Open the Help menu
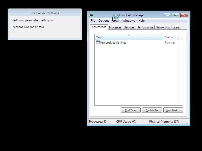This screenshot has height=151, width=202. point(141,21)
